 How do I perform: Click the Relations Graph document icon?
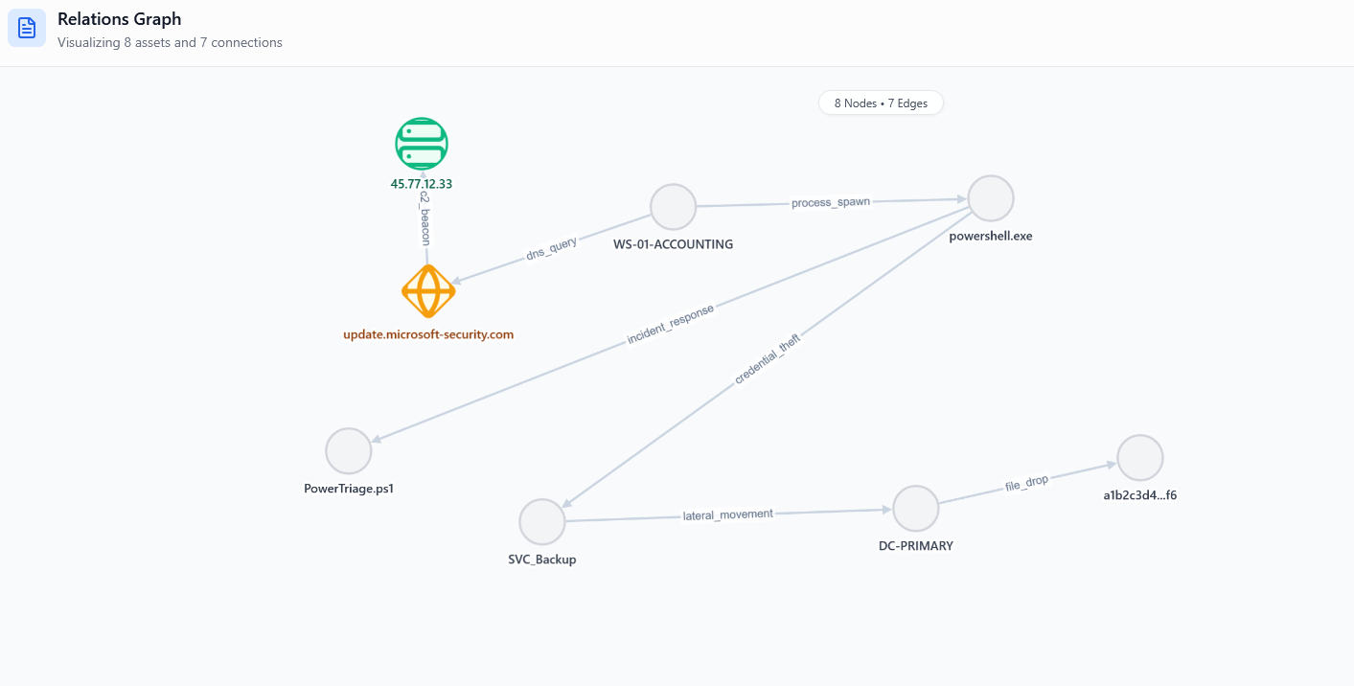tap(27, 28)
